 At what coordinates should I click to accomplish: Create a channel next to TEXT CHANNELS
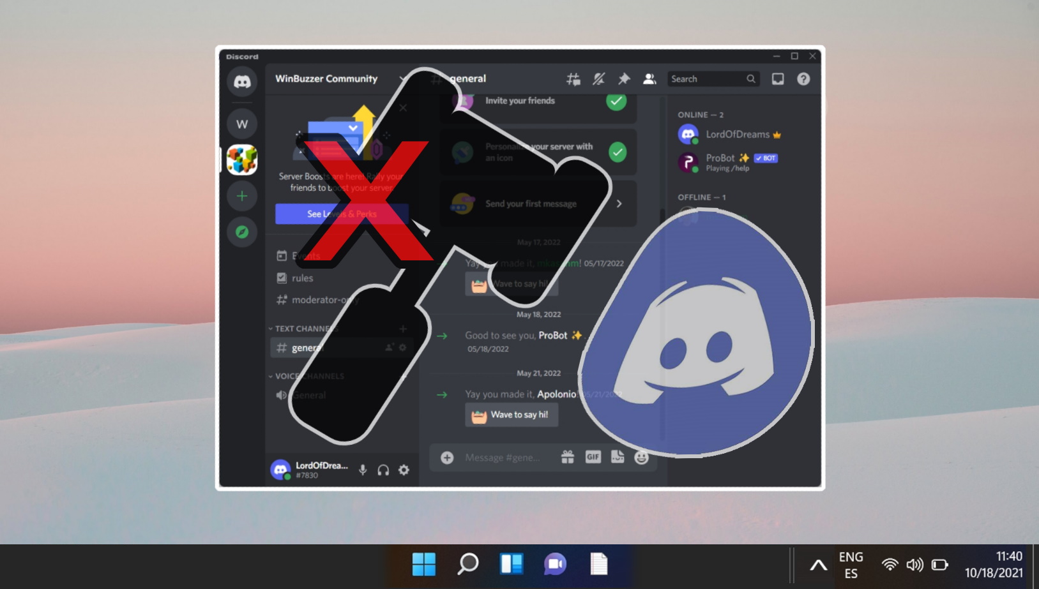click(403, 329)
